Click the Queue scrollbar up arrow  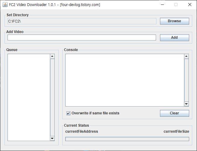tap(52, 56)
